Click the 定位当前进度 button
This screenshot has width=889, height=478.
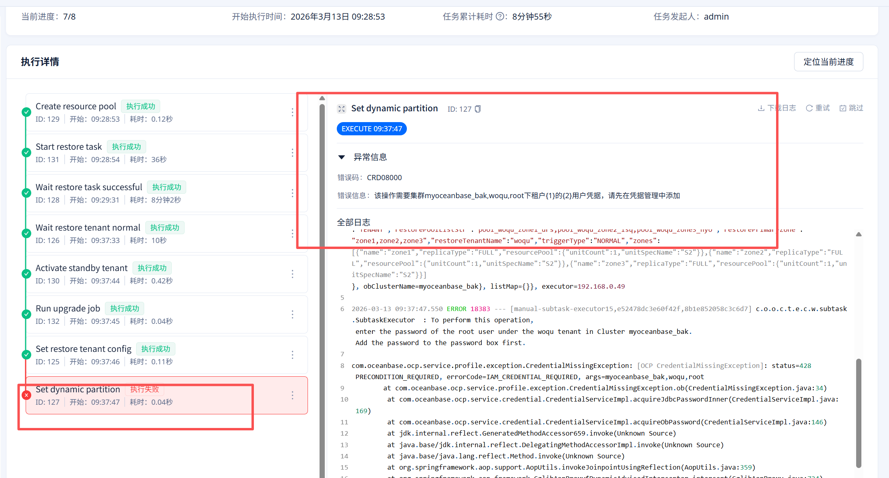click(x=828, y=62)
